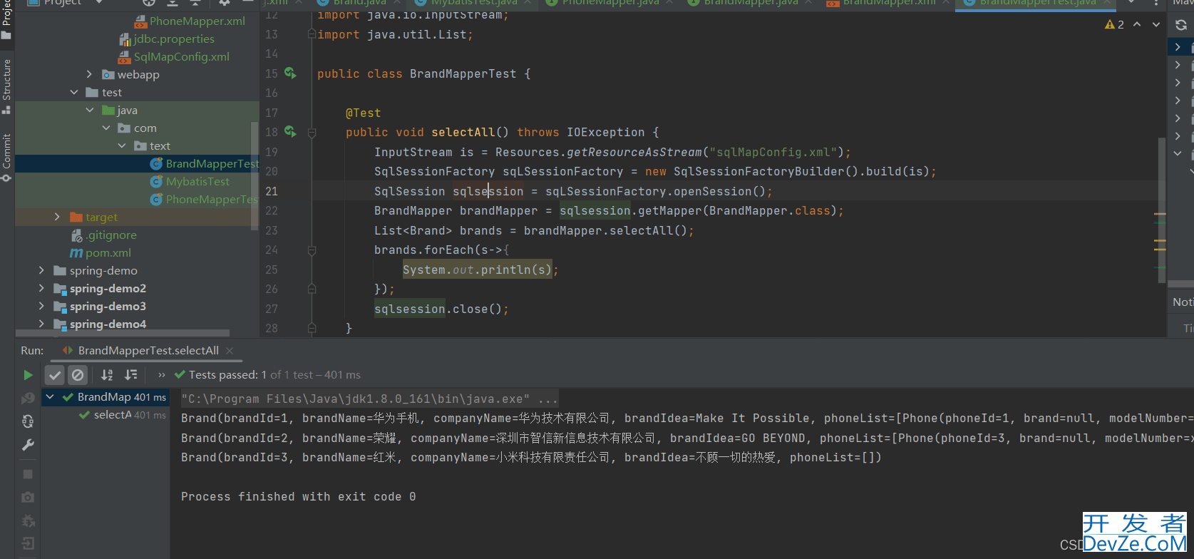Open the Project panel gear settings icon

coord(224,3)
